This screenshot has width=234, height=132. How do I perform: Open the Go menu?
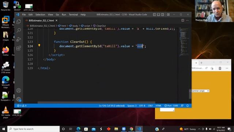click(x=57, y=15)
